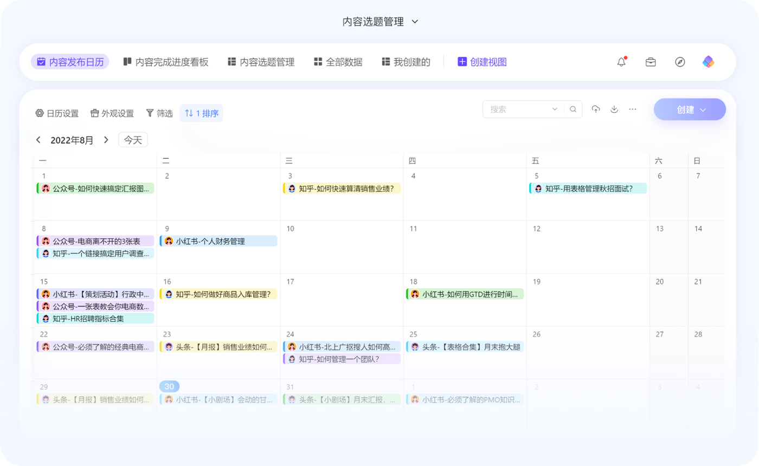
Task: Expand the 内容选题管理 title dropdown
Action: click(x=415, y=22)
